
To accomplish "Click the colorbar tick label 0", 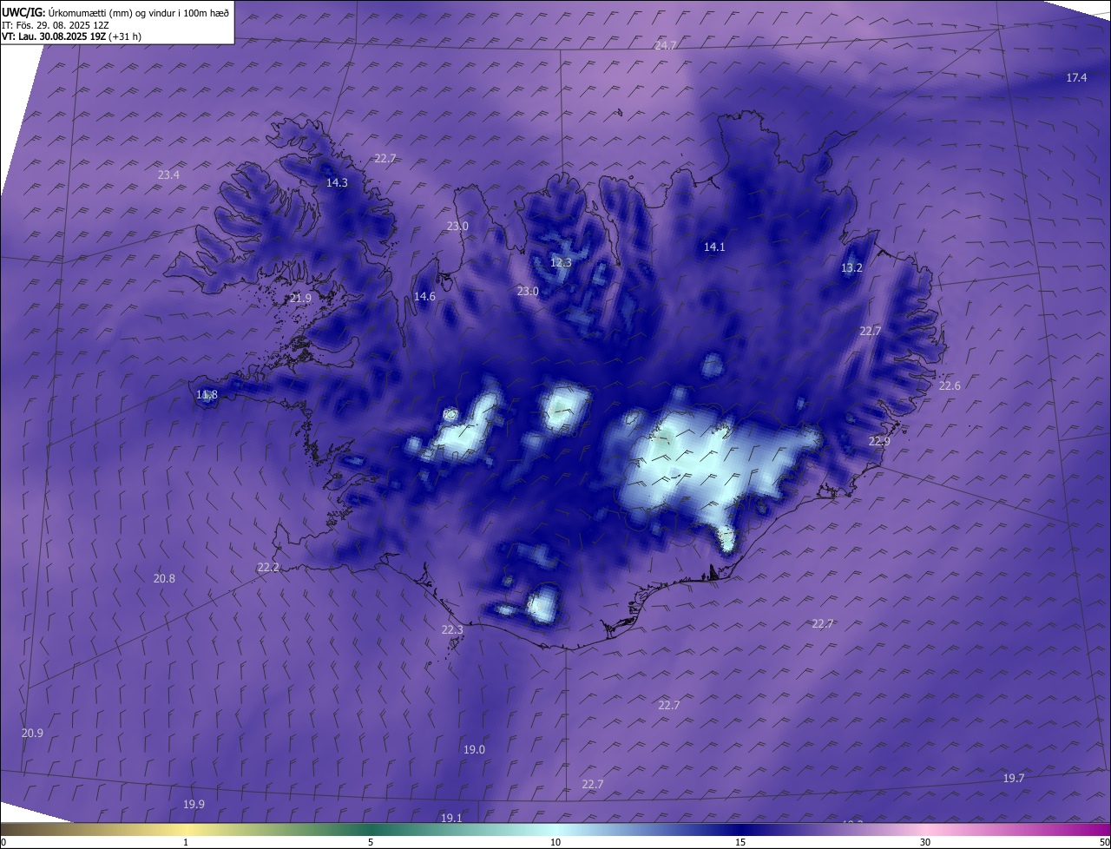I will point(3,842).
